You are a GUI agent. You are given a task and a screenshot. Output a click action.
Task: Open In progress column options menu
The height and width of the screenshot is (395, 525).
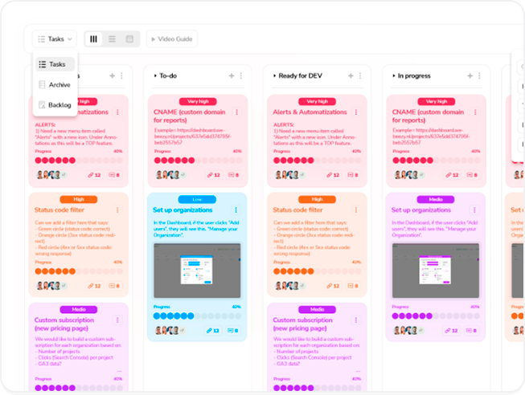(478, 75)
